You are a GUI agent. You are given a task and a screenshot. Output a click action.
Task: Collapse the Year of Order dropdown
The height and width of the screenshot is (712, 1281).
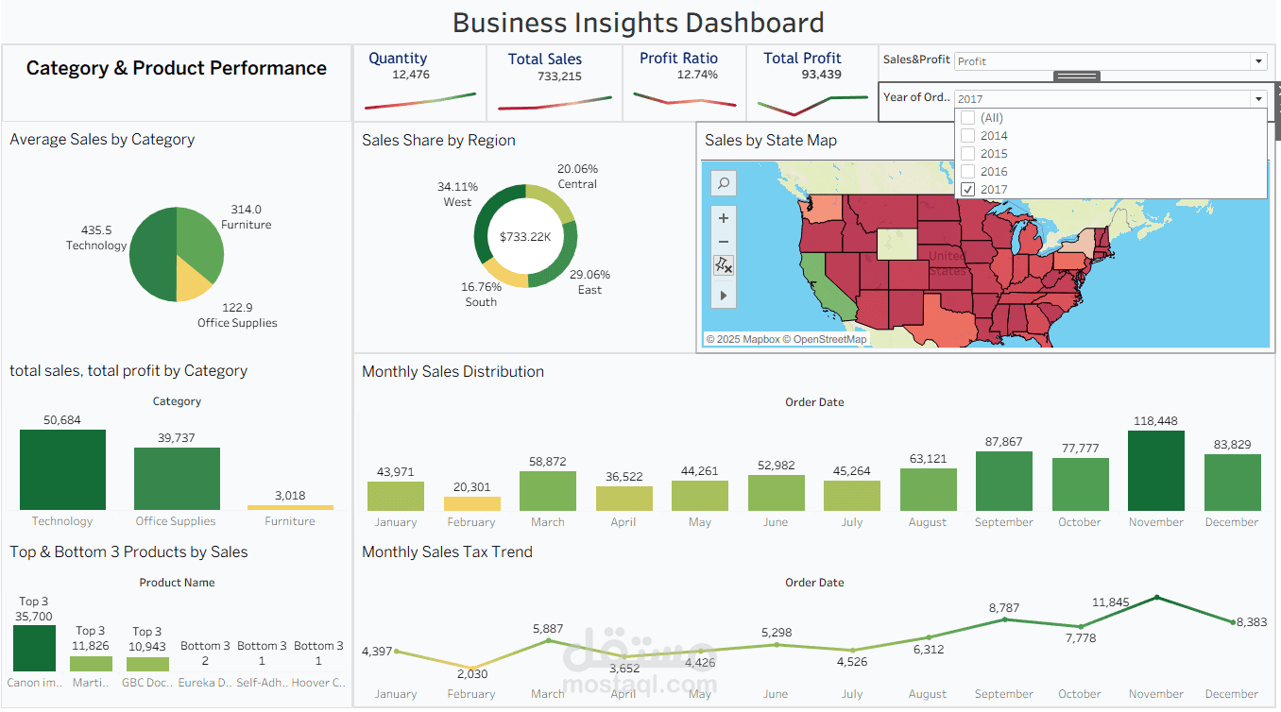1257,99
